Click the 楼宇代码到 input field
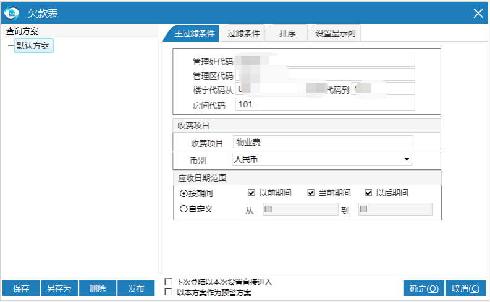This screenshot has width=490, height=302. click(x=383, y=89)
